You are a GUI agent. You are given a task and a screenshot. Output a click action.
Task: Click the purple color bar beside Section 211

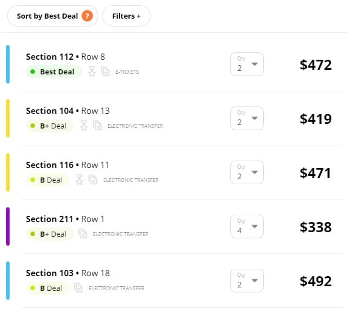(x=8, y=227)
